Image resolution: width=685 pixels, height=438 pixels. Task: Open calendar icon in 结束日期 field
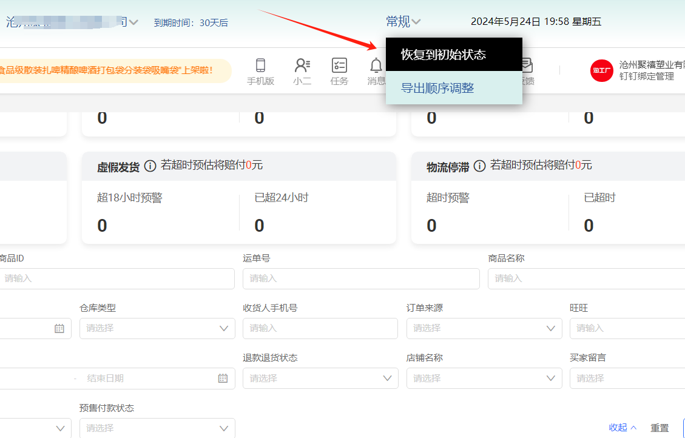(223, 378)
